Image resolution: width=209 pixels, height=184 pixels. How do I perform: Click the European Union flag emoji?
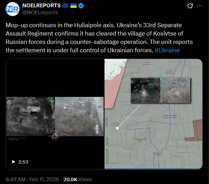[65, 6]
